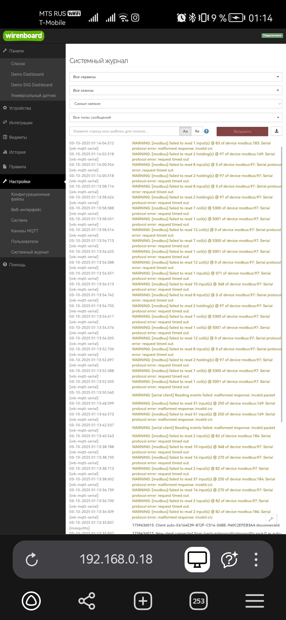Screen dimensions: 286x620
Task: Open the Самые свежие time selector
Action: (176, 104)
